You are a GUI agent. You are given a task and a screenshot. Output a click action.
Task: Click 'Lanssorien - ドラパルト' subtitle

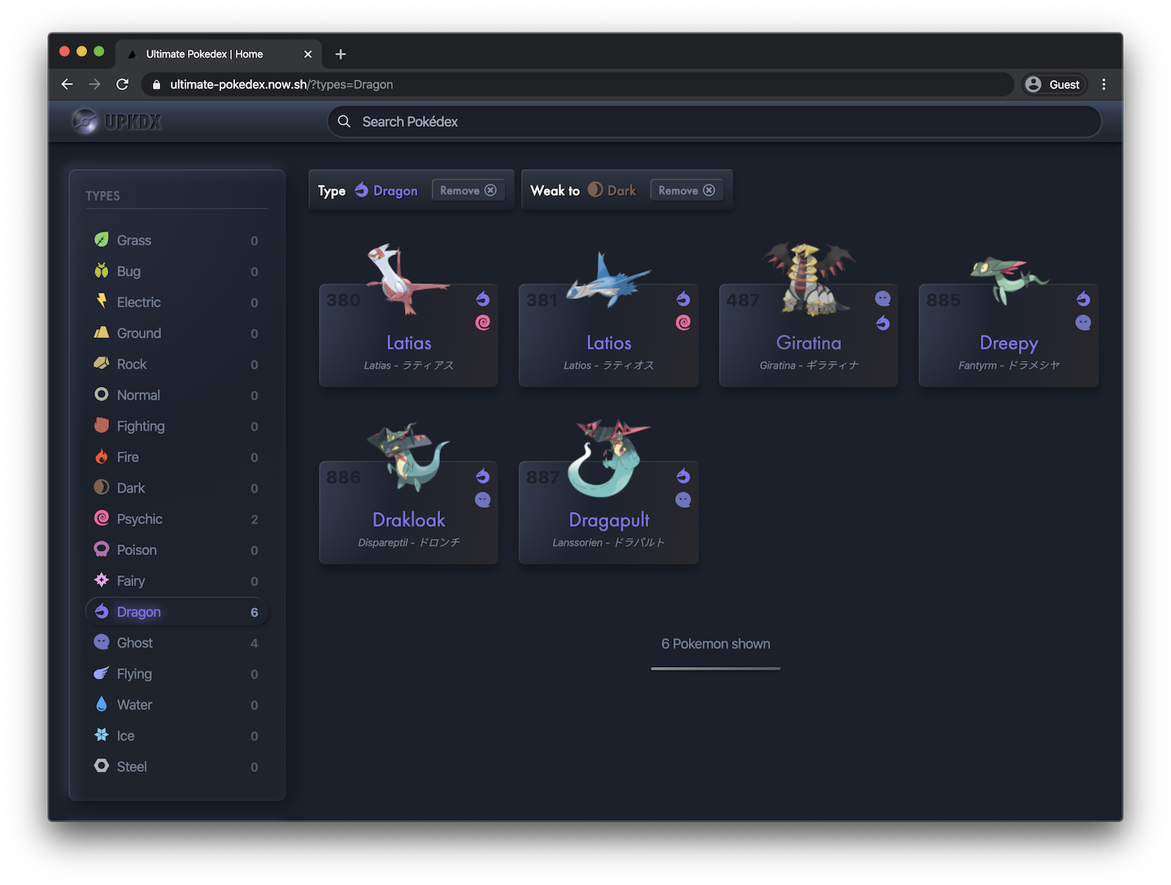(609, 542)
